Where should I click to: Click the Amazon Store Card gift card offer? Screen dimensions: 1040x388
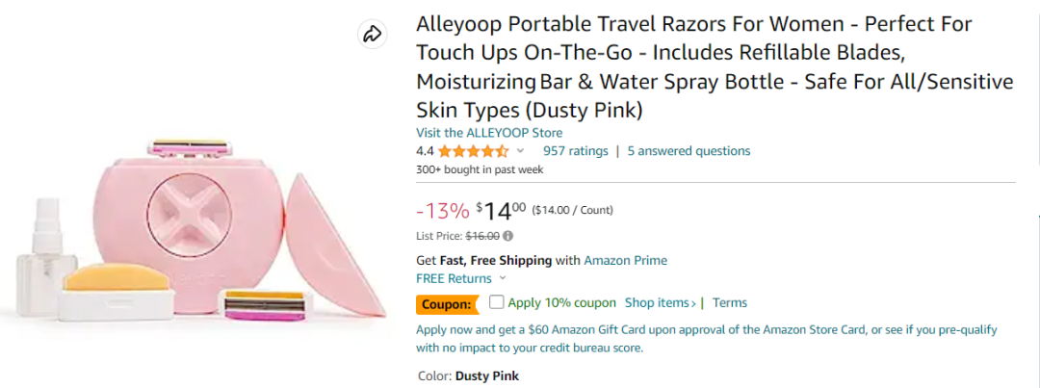pos(705,338)
